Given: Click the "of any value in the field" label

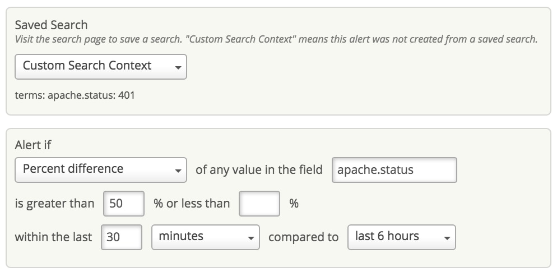Looking at the screenshot, I should pyautogui.click(x=259, y=169).
